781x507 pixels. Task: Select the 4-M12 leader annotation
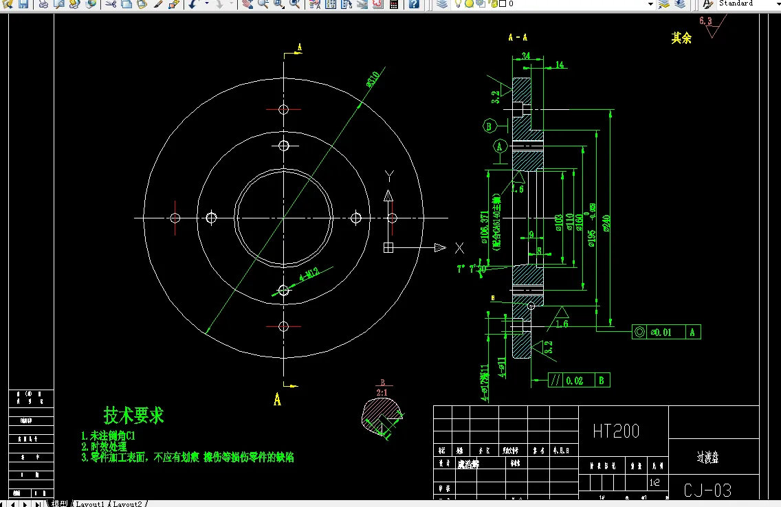pyautogui.click(x=308, y=274)
